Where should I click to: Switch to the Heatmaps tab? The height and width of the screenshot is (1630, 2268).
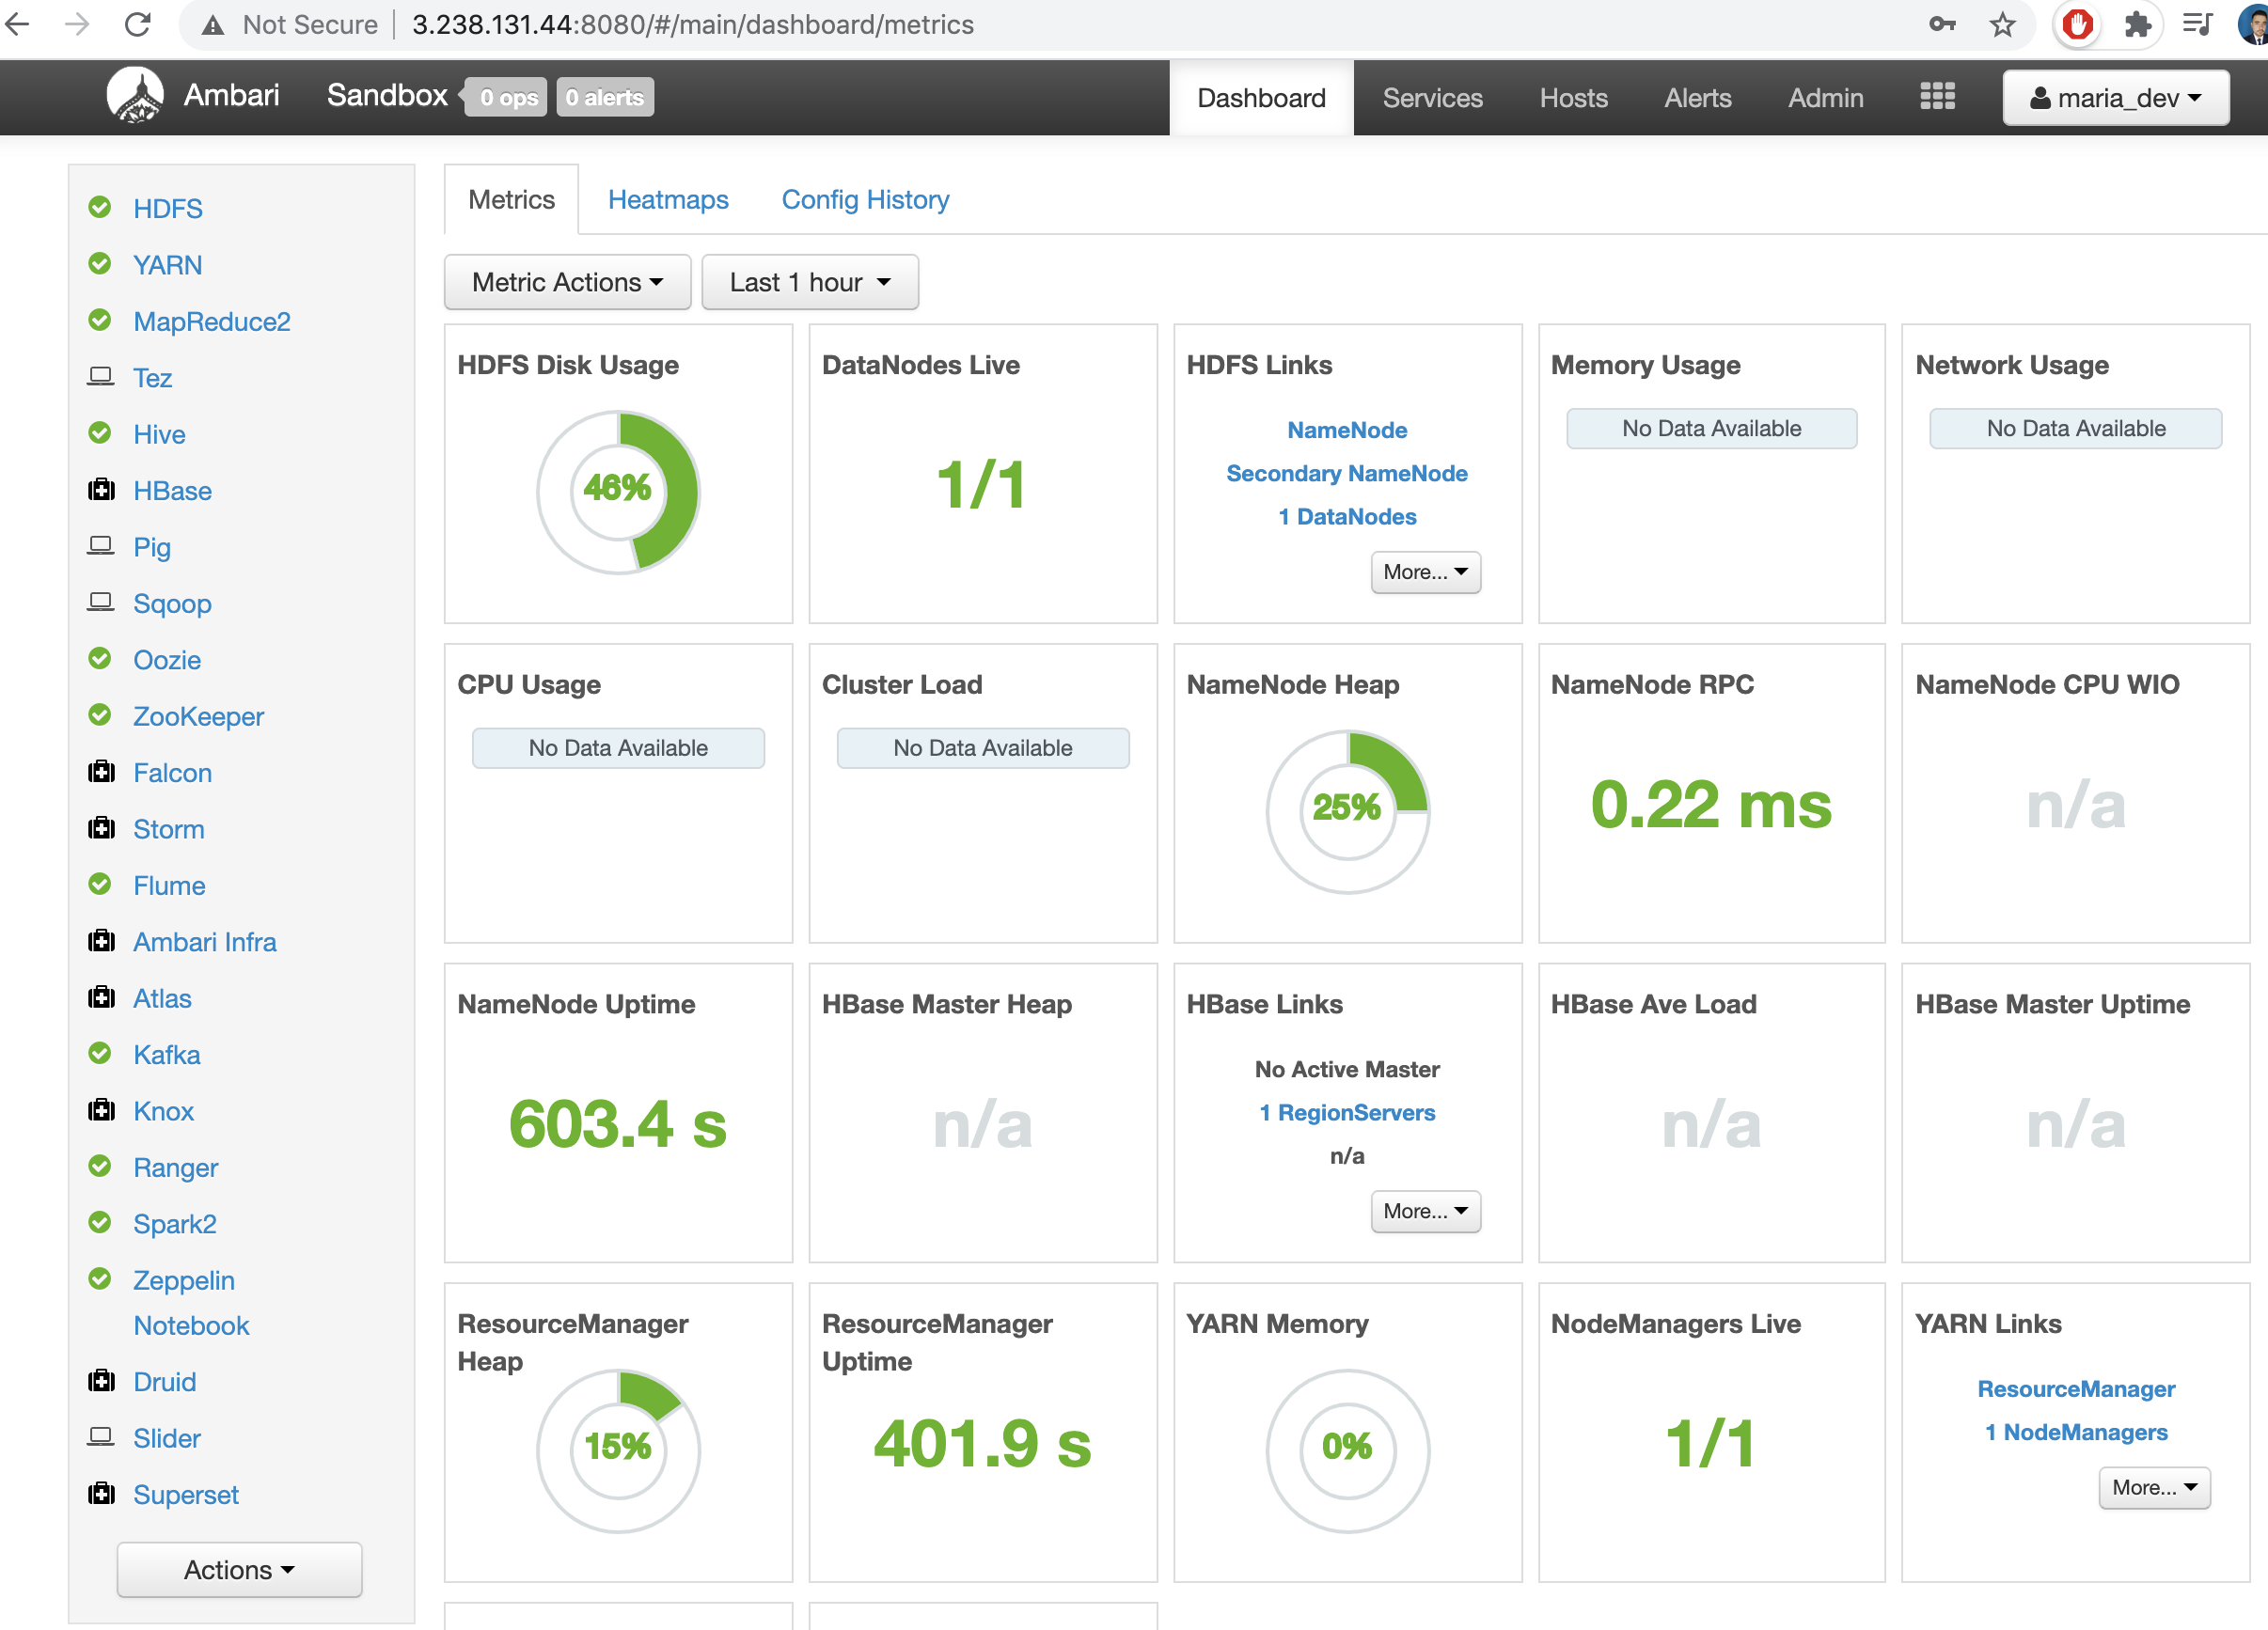(668, 199)
